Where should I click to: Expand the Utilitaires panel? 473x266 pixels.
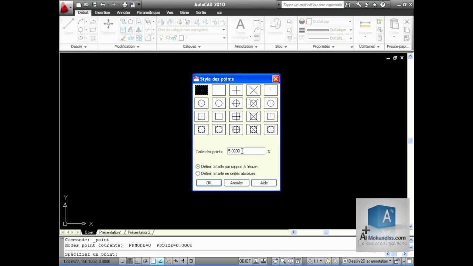pos(369,47)
